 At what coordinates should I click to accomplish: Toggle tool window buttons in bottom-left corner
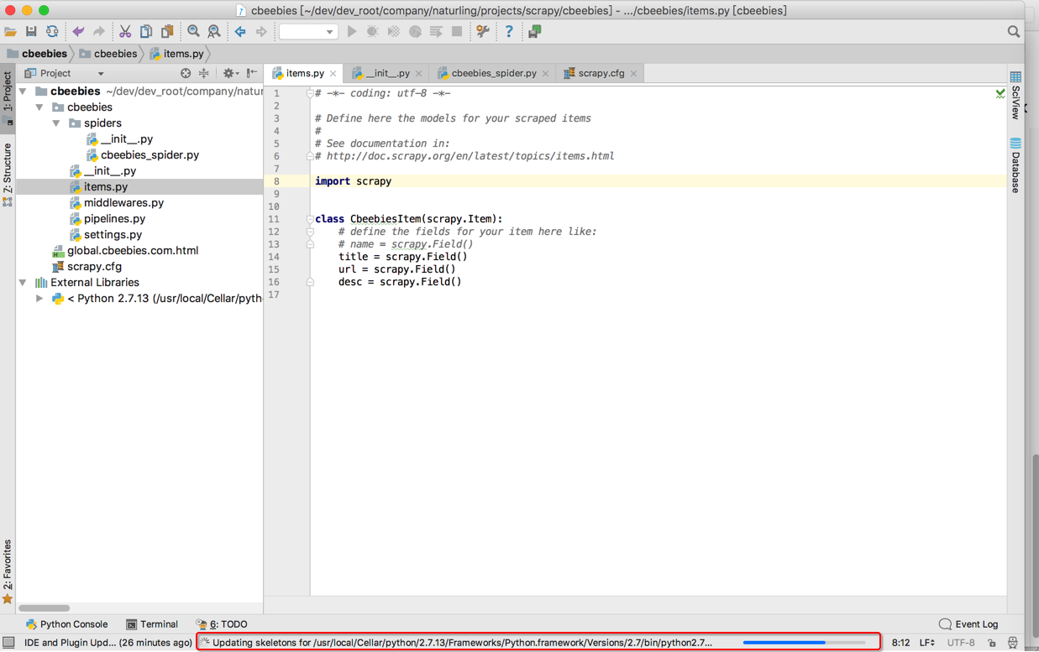pos(8,643)
